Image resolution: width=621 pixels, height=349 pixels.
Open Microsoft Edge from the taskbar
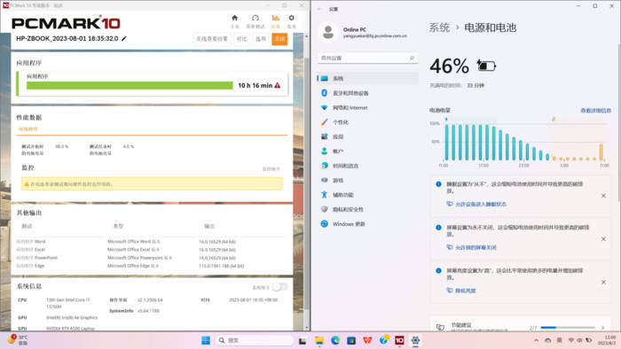point(335,340)
